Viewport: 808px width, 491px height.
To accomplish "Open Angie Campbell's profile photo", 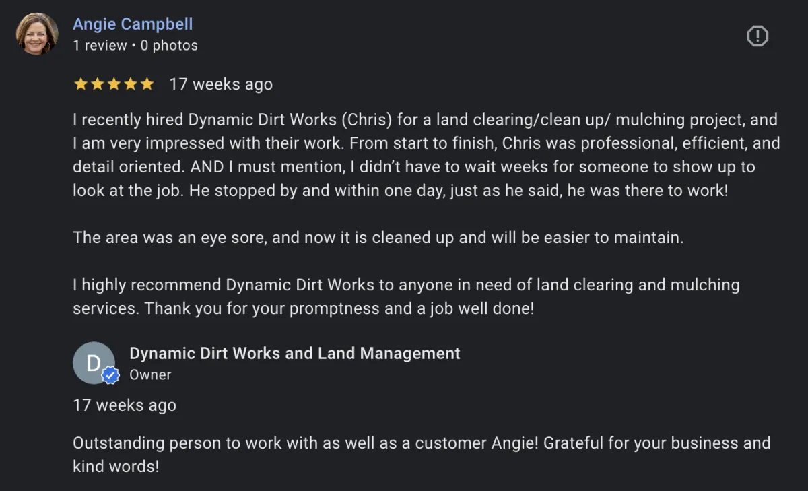I will 36,34.
